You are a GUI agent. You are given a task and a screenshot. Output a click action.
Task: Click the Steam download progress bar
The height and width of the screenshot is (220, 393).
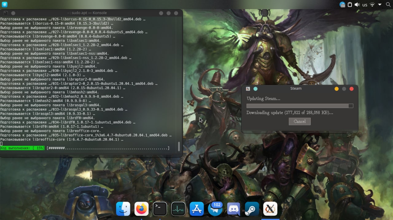tap(300, 106)
